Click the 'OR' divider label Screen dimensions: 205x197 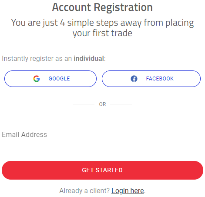pyautogui.click(x=102, y=104)
